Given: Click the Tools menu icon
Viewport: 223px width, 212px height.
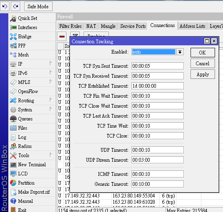Looking at the screenshot, I should pyautogui.click(x=13, y=155).
